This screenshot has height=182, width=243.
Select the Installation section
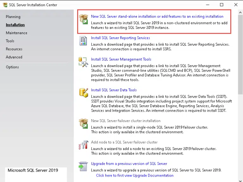[x=15, y=25]
